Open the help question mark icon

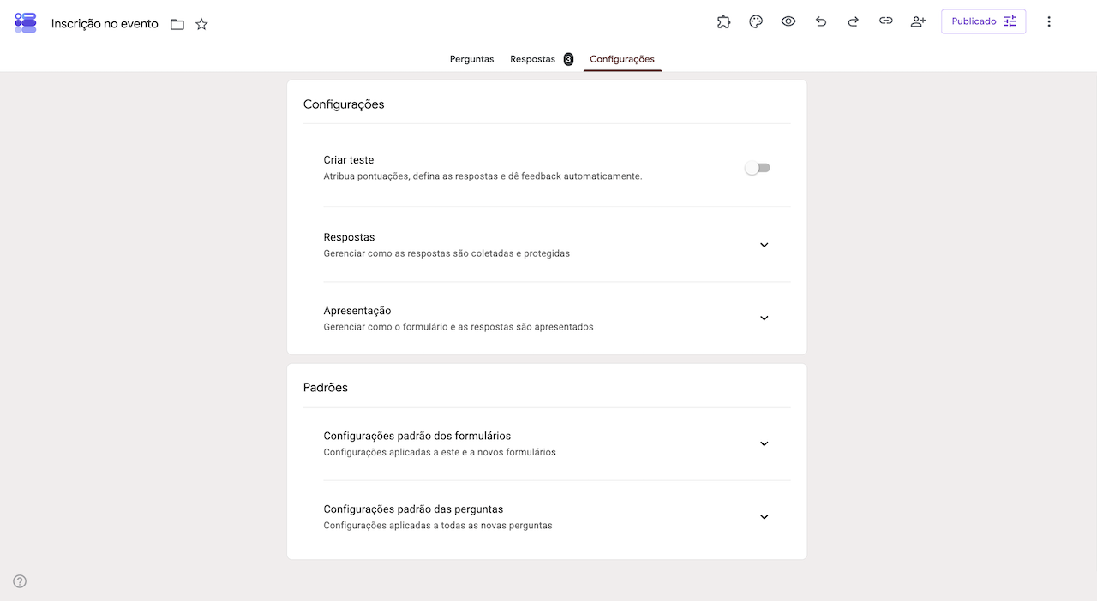(20, 581)
